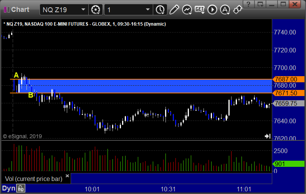Click the 11:01 time axis label
This screenshot has width=306, height=194.
click(244, 189)
